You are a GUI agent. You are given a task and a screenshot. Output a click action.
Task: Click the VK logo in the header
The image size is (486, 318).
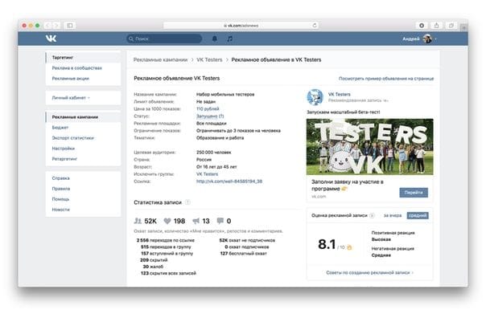tap(51, 39)
